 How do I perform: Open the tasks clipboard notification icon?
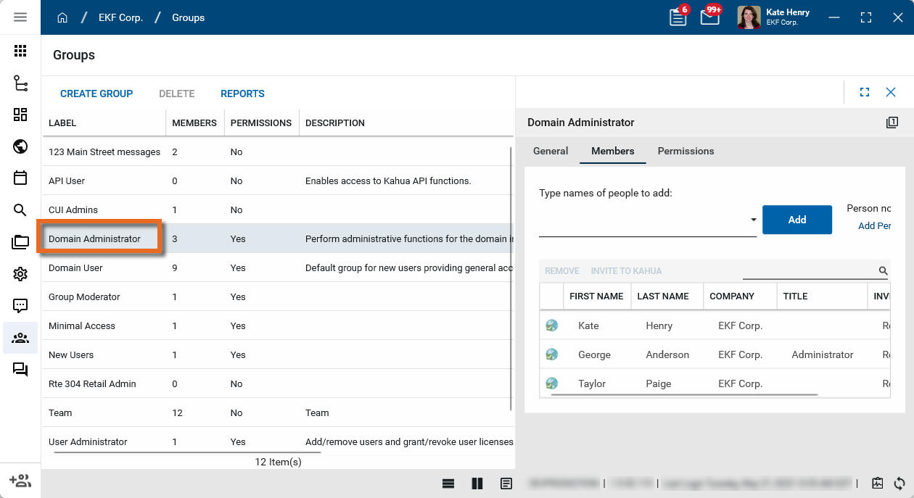click(678, 17)
